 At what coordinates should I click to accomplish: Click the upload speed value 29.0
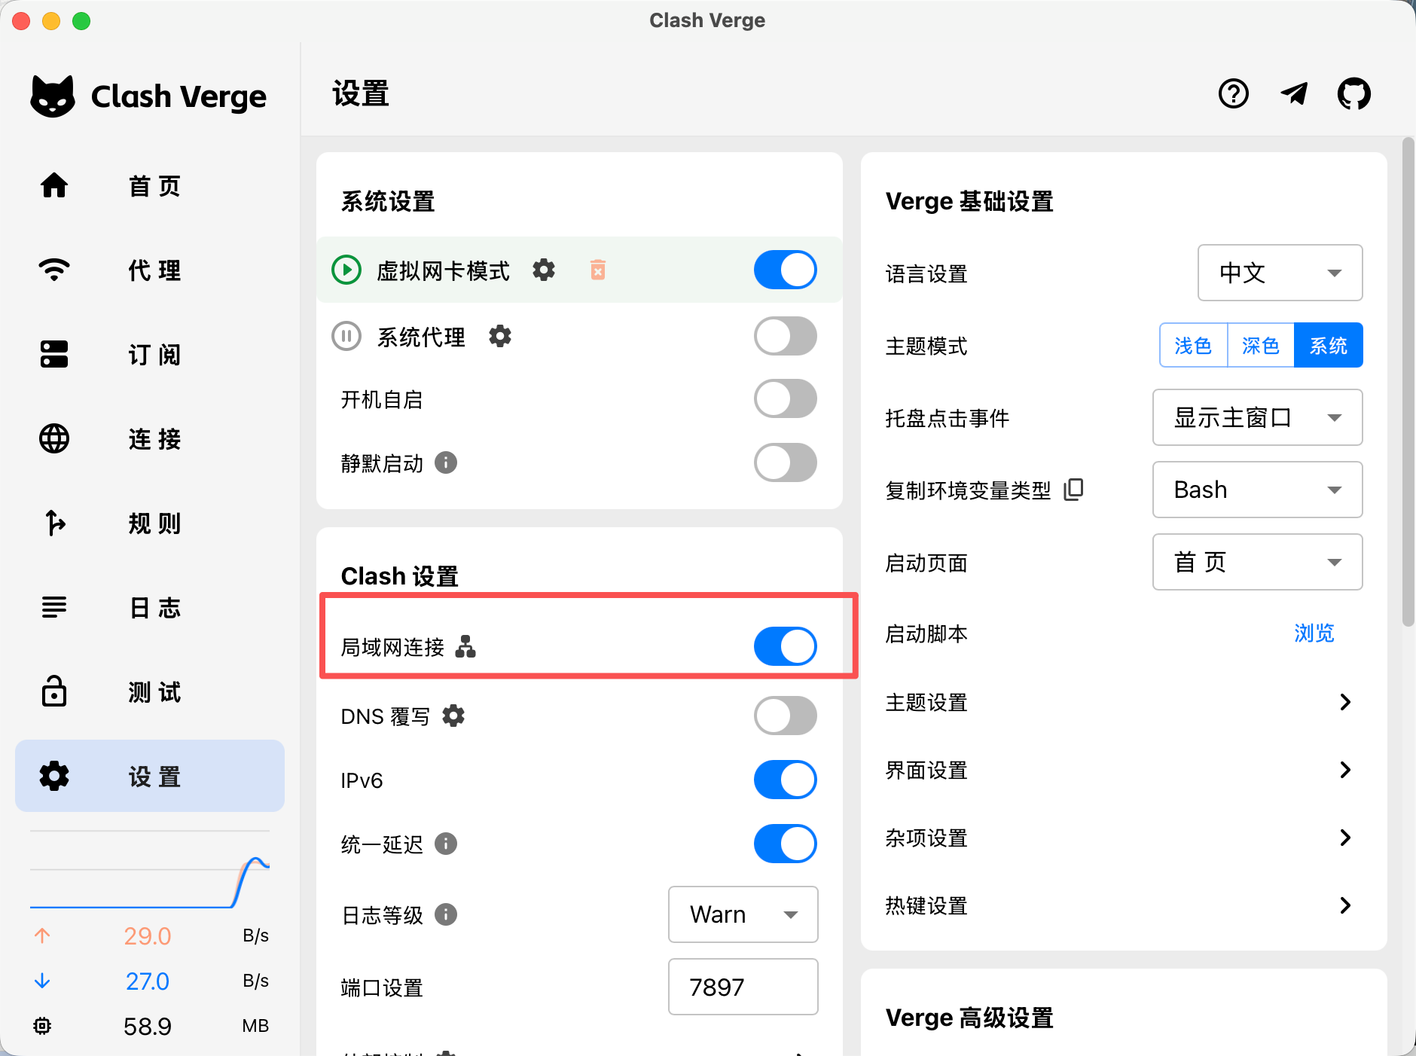147,935
